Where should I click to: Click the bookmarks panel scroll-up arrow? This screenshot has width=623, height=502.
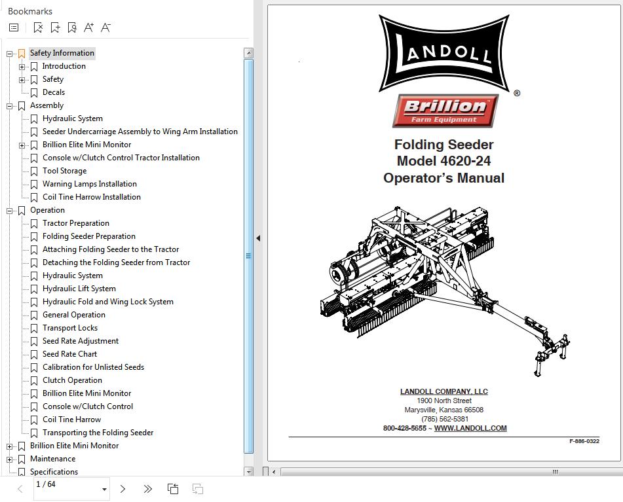point(249,53)
